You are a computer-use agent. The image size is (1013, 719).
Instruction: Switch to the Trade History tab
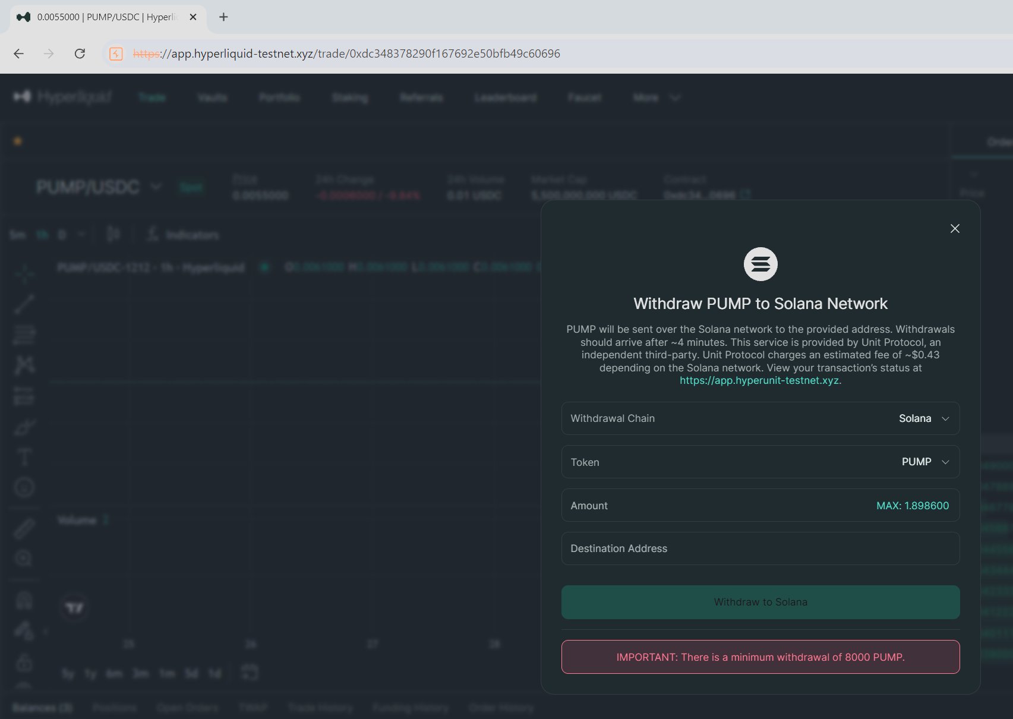pos(320,708)
